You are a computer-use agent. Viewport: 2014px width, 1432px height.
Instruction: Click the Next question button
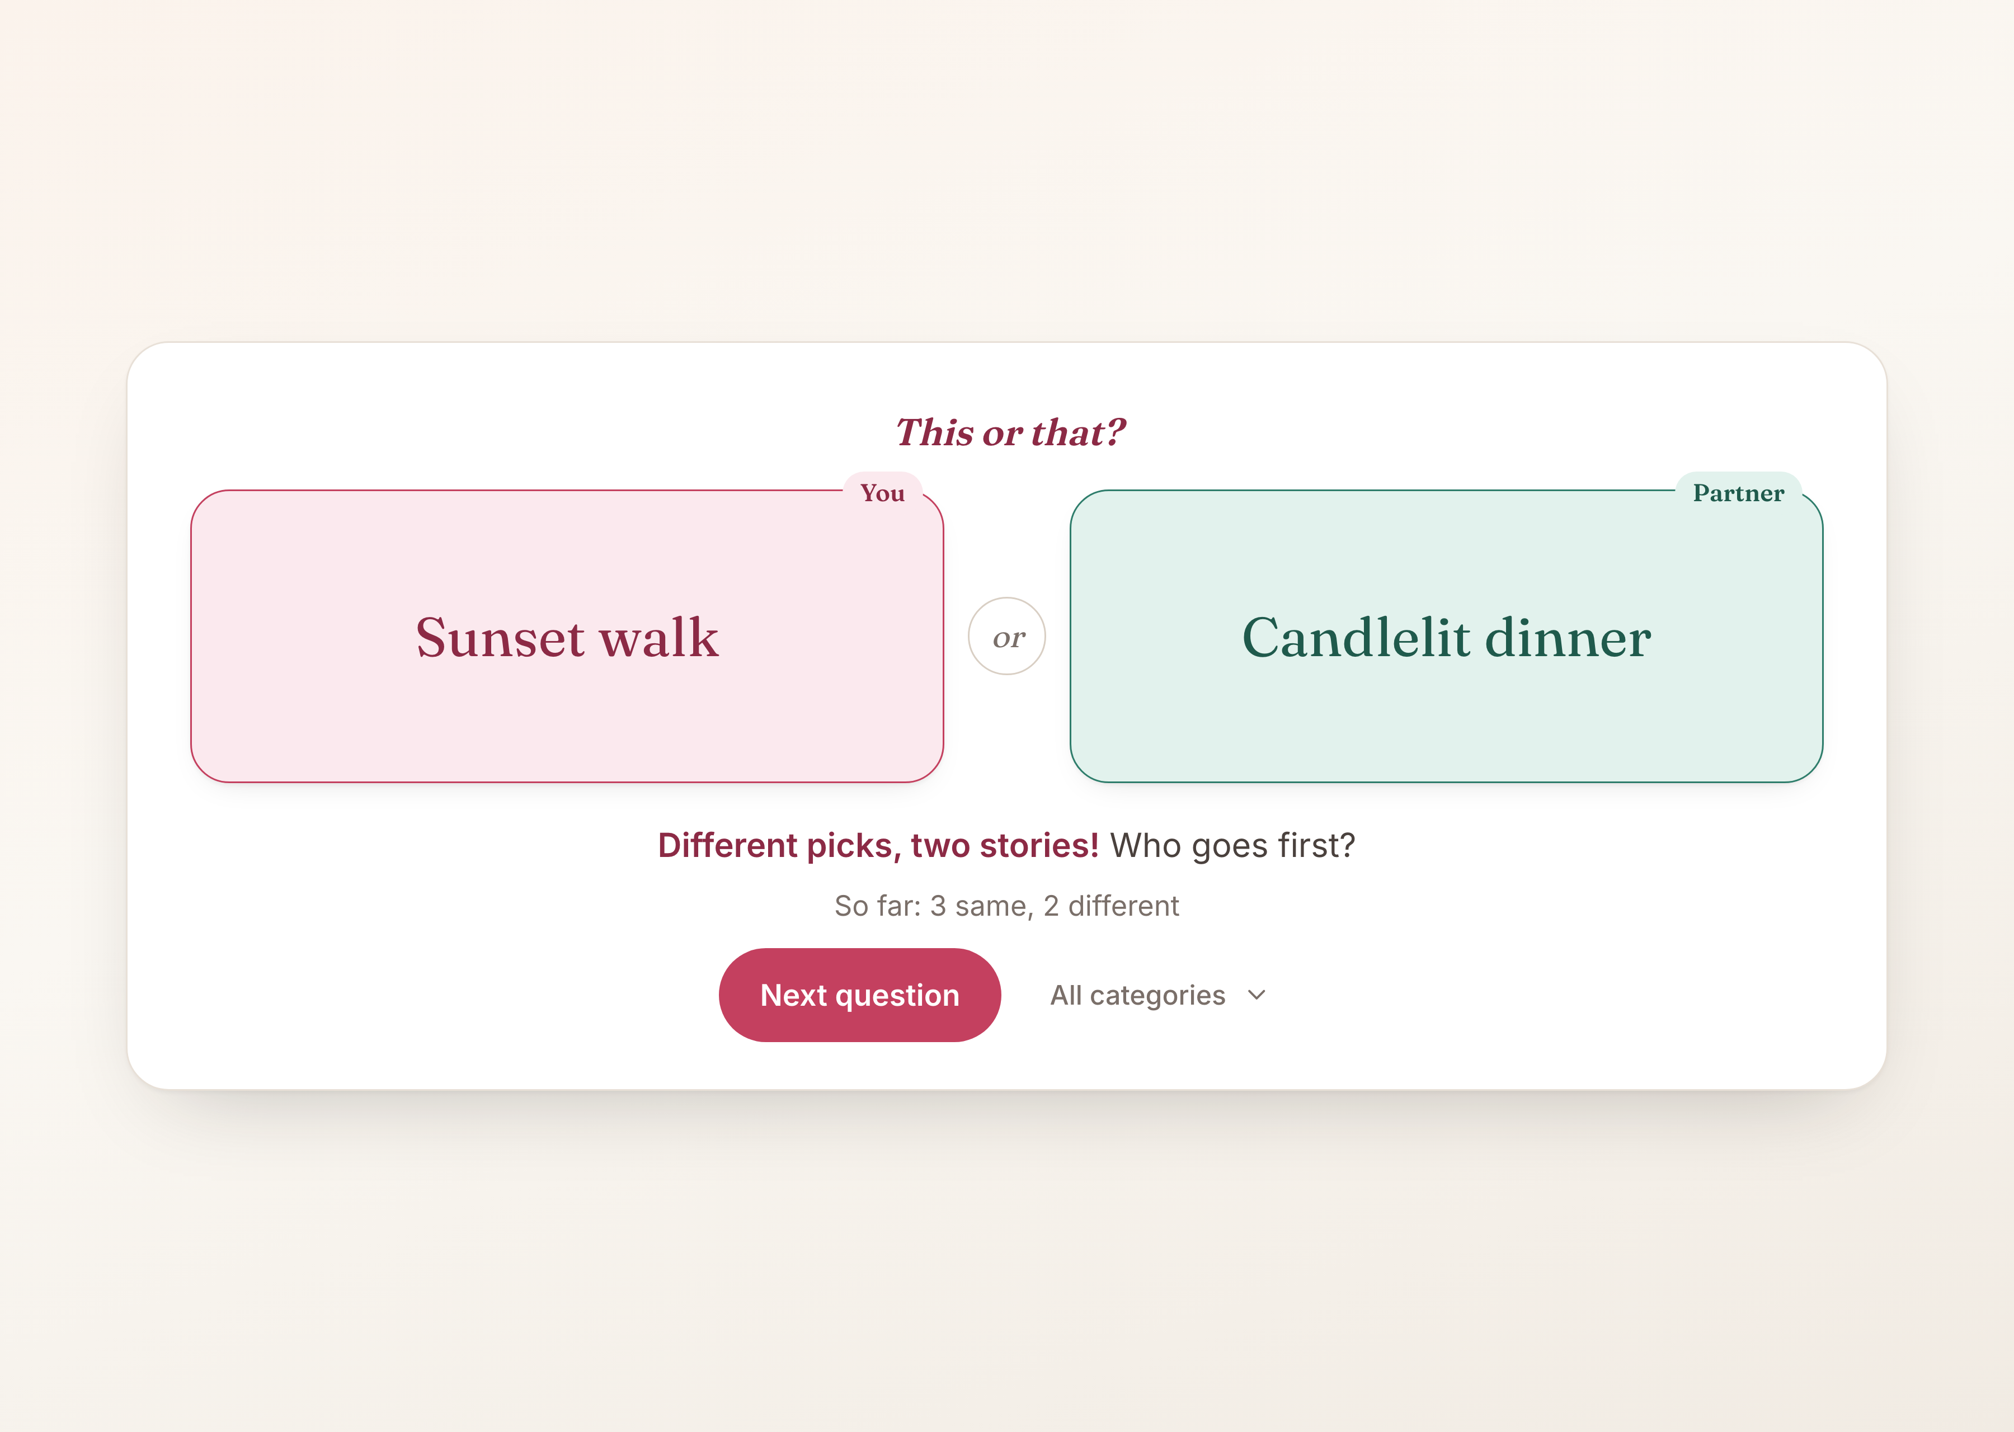pos(860,995)
